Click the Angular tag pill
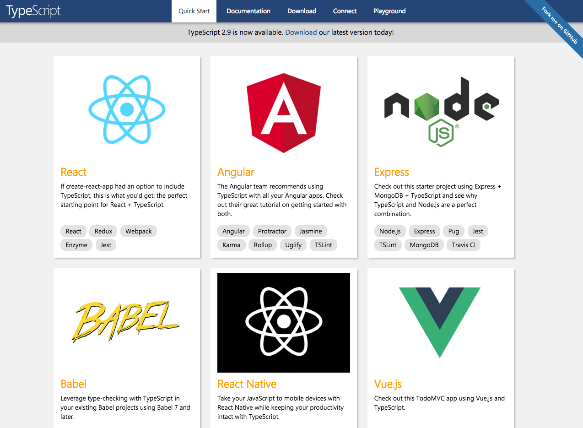 pos(233,231)
